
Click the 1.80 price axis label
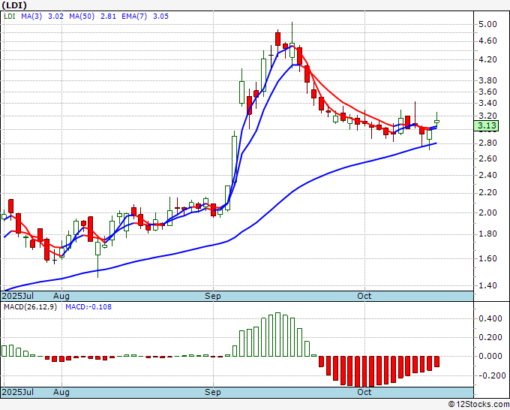pos(487,234)
